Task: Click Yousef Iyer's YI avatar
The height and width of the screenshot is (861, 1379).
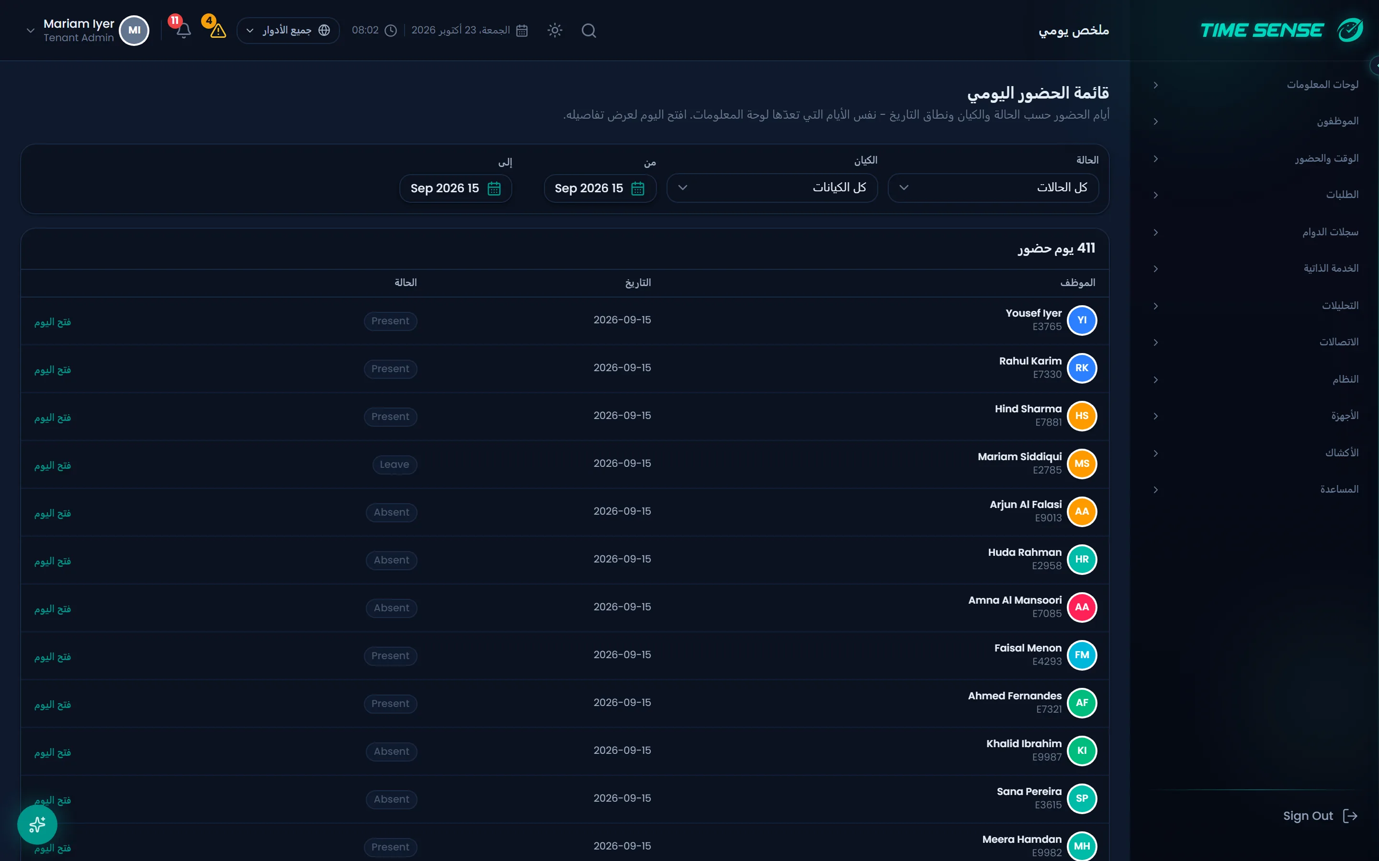Action: [1082, 320]
